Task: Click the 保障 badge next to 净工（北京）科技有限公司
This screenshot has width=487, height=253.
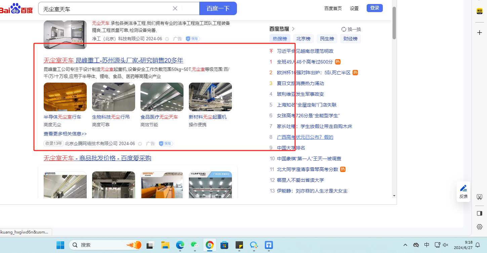Action: tap(193, 39)
